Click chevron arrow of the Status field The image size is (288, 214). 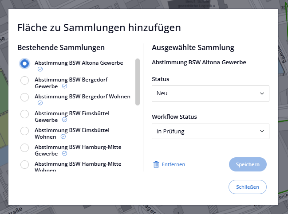coord(261,93)
